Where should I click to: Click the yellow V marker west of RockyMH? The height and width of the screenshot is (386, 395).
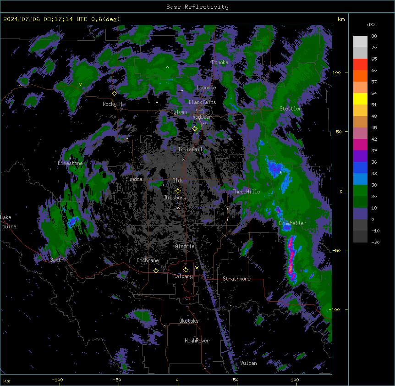click(80, 84)
